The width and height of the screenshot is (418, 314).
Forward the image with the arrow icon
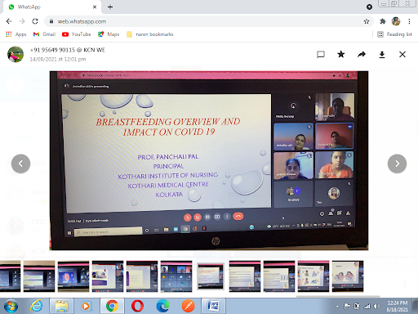(x=362, y=55)
